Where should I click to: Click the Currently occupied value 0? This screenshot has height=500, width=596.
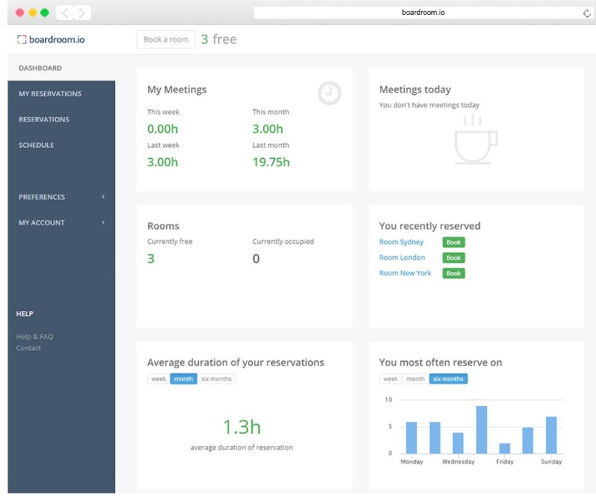(x=256, y=259)
